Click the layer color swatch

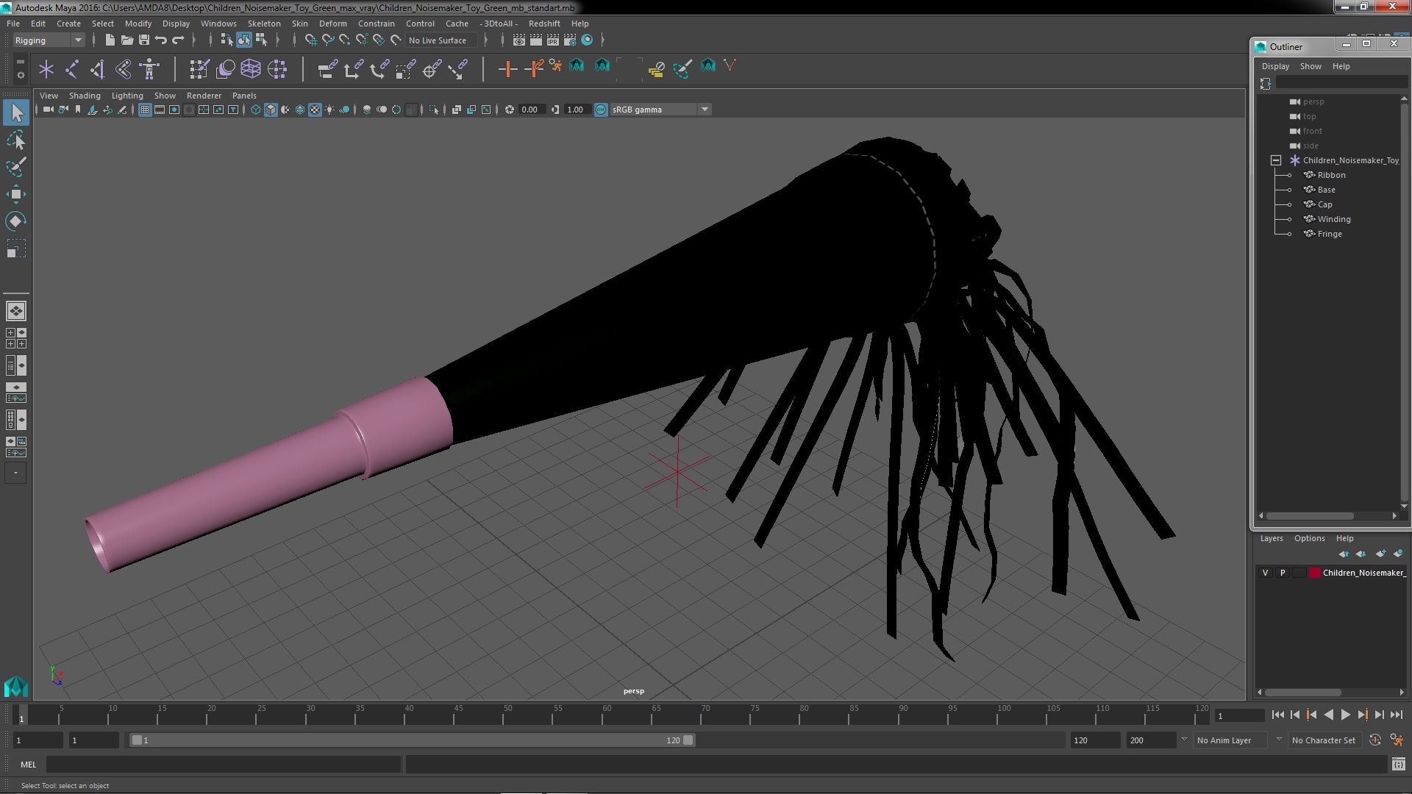(x=1314, y=573)
